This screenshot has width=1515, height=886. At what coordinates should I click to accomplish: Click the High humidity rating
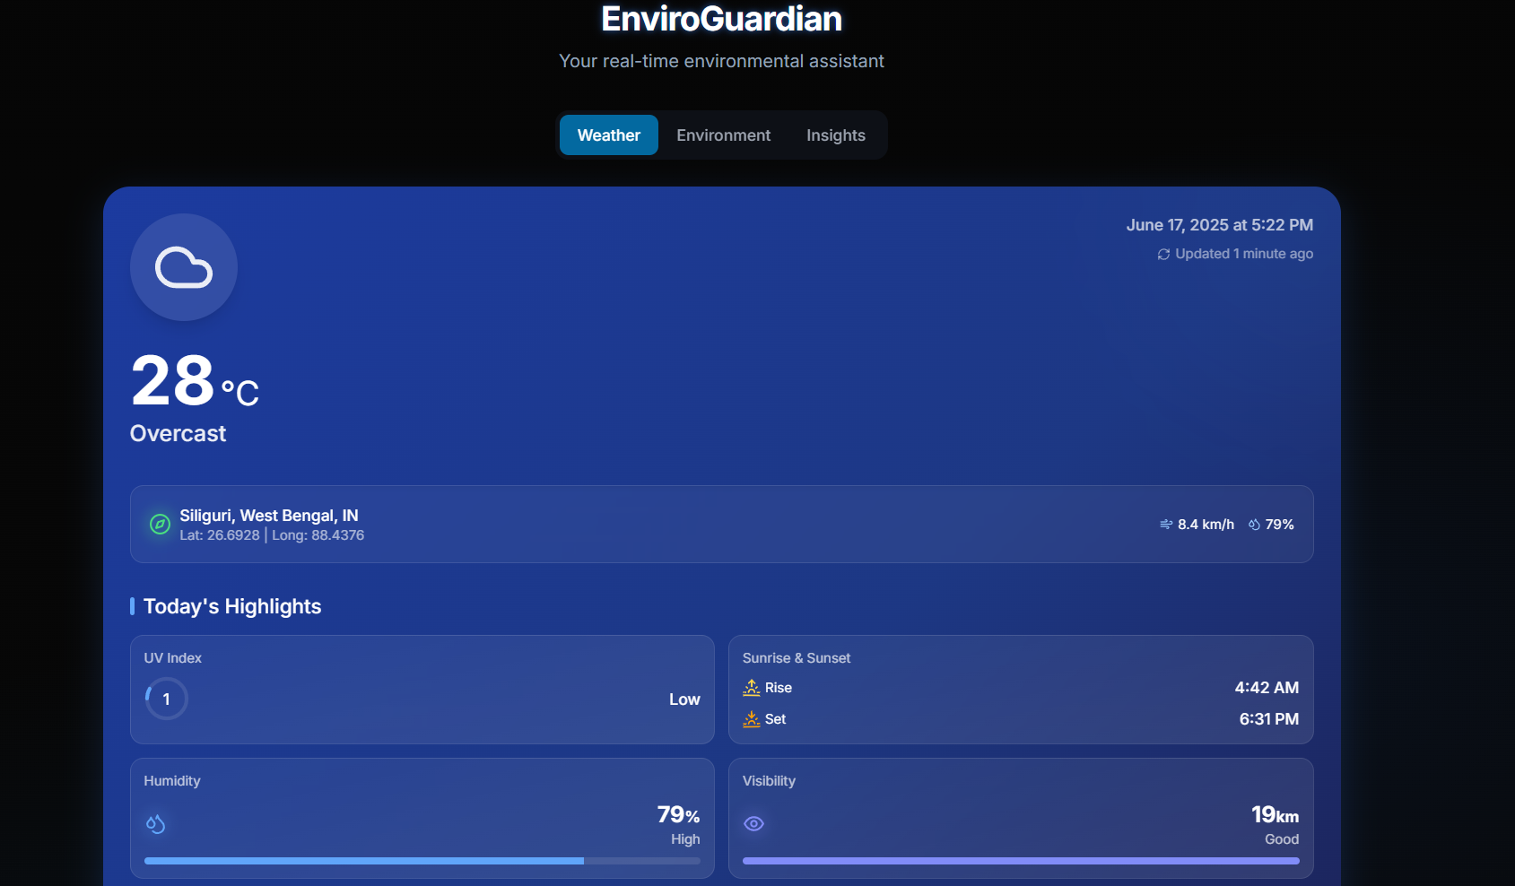685,839
